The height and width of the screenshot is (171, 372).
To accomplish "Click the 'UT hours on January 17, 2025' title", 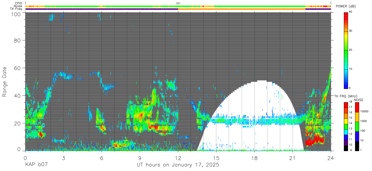I will coord(178,165).
